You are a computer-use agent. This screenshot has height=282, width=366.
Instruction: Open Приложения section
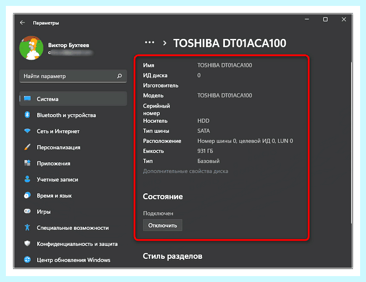click(x=54, y=163)
